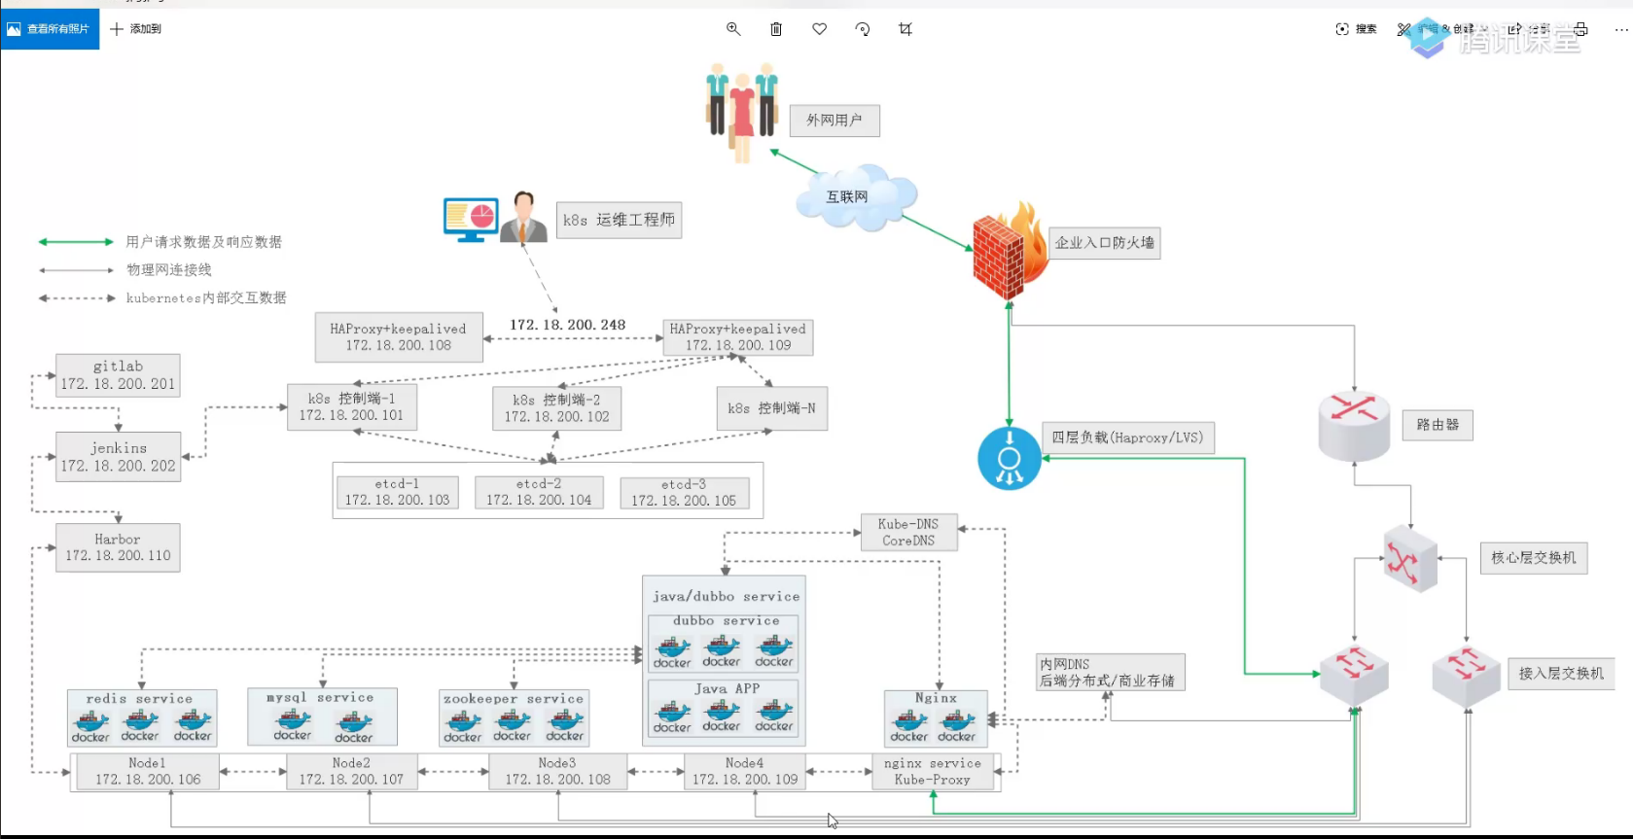This screenshot has height=839, width=1633.
Task: Click the 内网DNS storage box
Action: click(1110, 673)
